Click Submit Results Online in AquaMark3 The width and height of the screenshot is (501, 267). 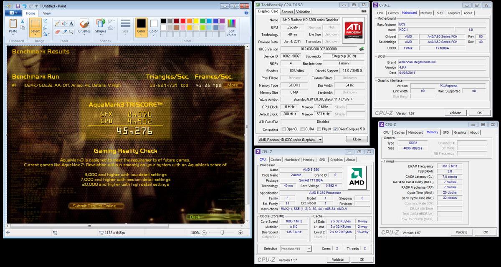coord(97,206)
